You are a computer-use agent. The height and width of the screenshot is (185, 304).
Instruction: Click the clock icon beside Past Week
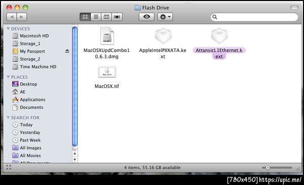pyautogui.click(x=15, y=140)
